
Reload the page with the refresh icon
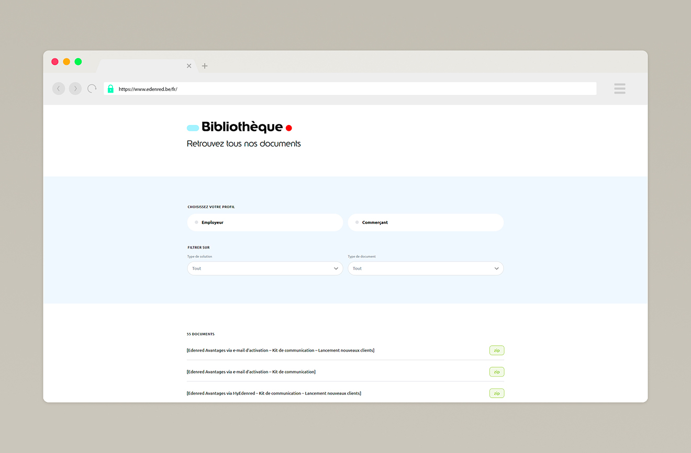[92, 89]
